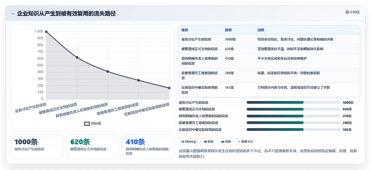Screen dimensions: 371x170
Task: Click the x-axis label 业务讨论产生的信息
Action: (x=31, y=108)
